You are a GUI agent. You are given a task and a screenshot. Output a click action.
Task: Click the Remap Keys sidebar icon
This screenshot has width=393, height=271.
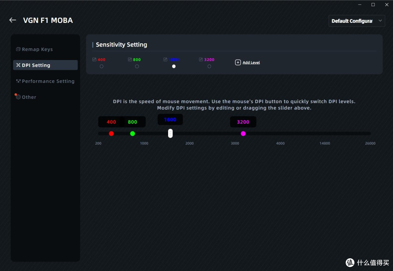(x=18, y=49)
